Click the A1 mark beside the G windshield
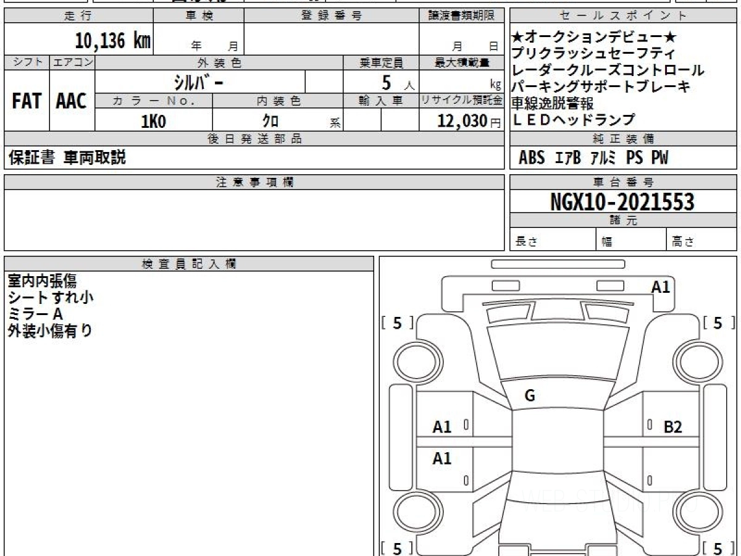The width and height of the screenshot is (741, 556). pos(442,426)
